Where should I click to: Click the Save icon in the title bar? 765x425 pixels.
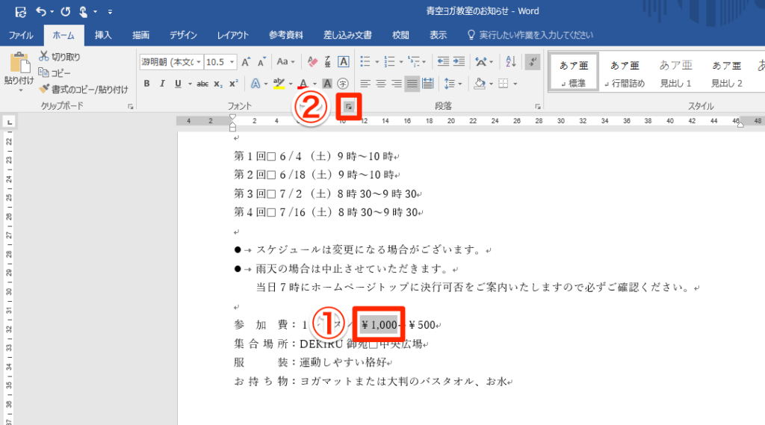pos(20,11)
